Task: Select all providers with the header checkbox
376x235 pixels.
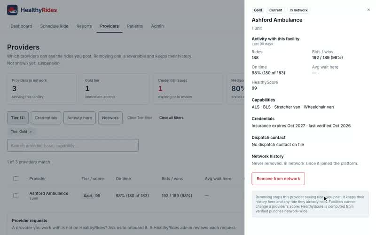Action: pyautogui.click(x=16, y=179)
